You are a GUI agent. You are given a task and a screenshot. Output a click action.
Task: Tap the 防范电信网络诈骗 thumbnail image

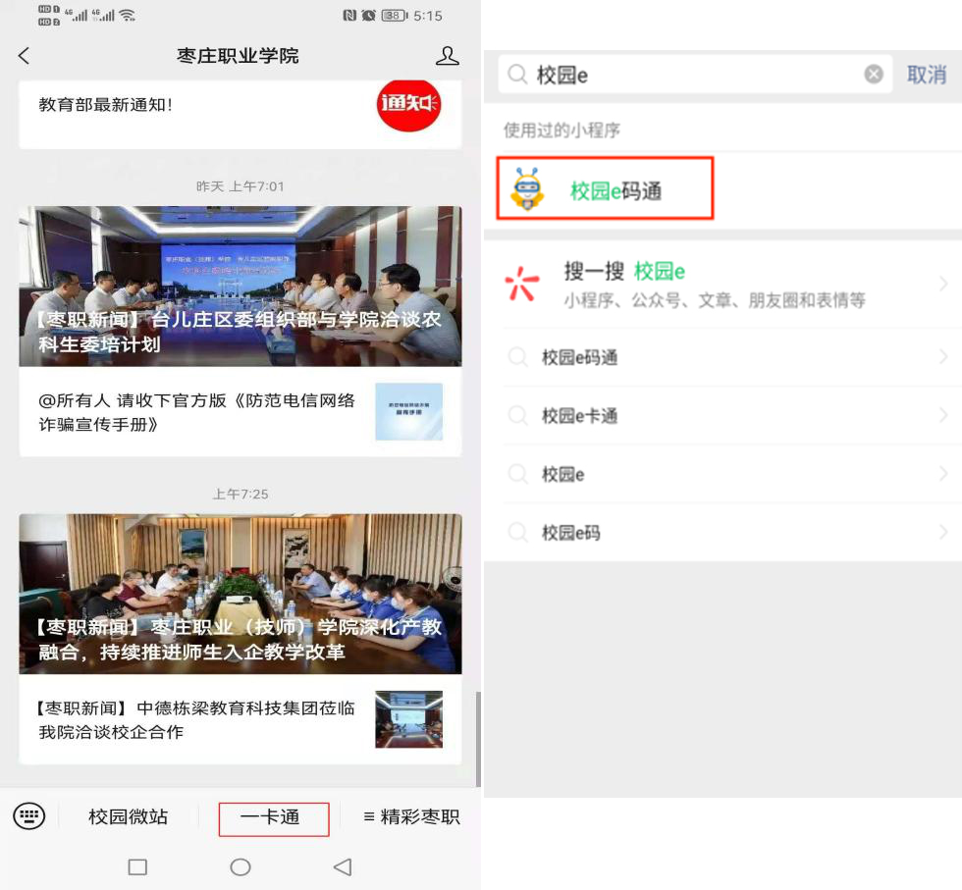pyautogui.click(x=408, y=411)
